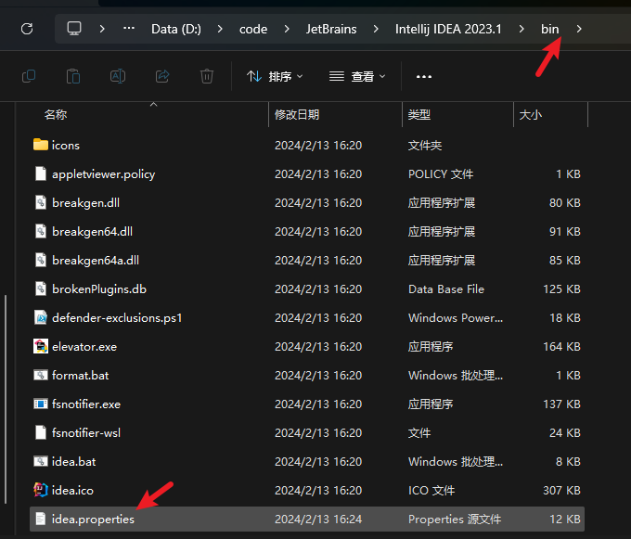Click the Share toolbar icon
Viewport: 631px width, 539px height.
(x=162, y=76)
